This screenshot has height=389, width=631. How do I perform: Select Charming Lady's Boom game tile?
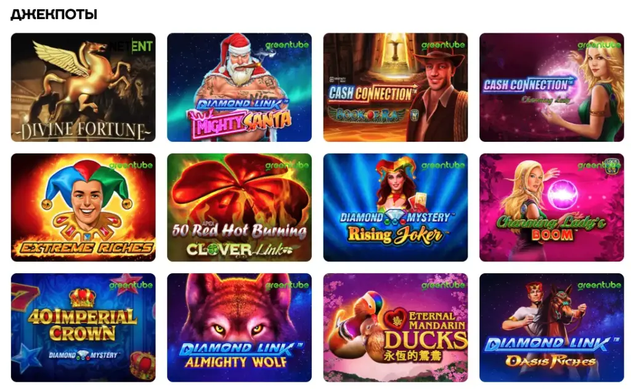coord(552,207)
